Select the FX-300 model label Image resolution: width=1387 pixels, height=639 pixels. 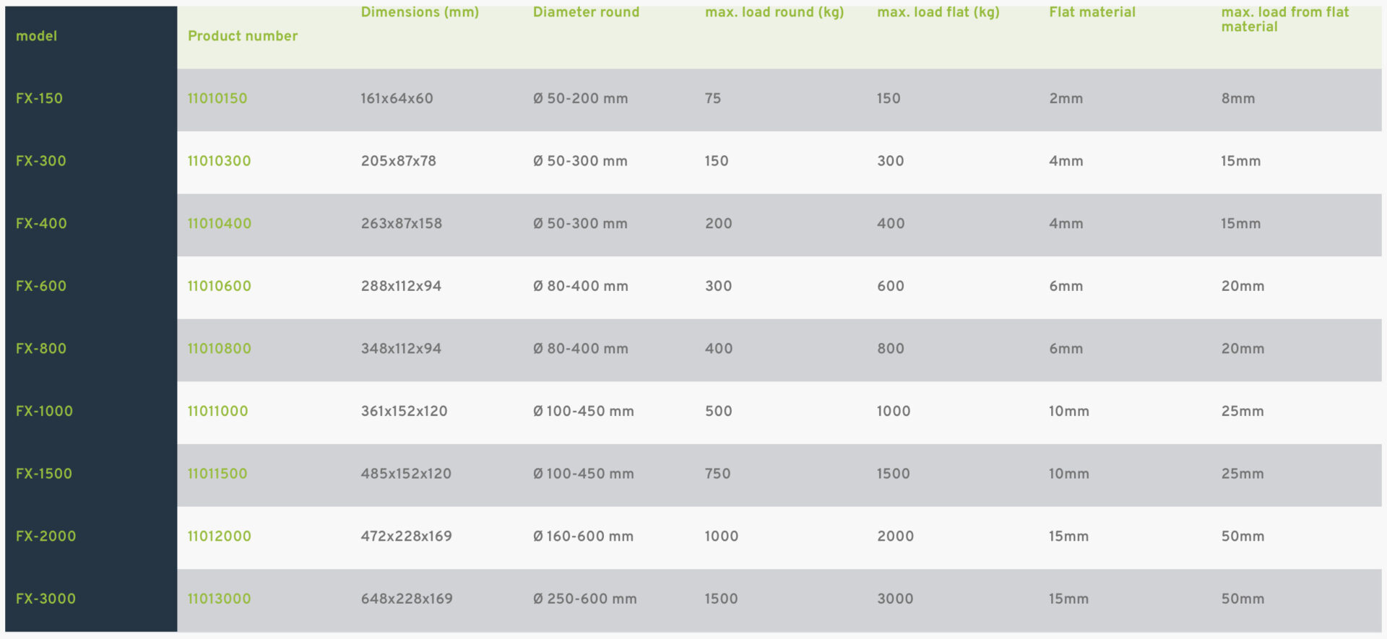[x=40, y=161]
